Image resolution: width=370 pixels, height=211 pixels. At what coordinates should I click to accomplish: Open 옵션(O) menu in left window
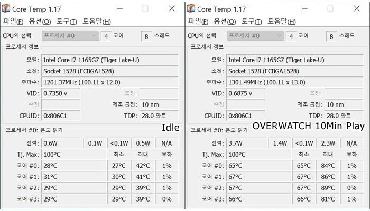[40, 22]
